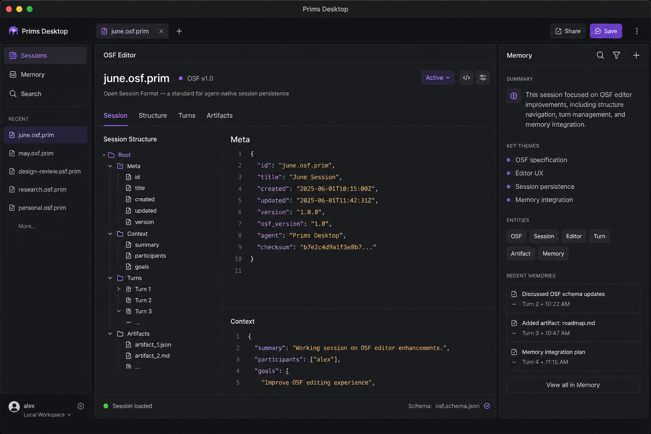Screen dimensions: 651x434
Task: Switch to the Artifacts tab
Action: point(220,115)
